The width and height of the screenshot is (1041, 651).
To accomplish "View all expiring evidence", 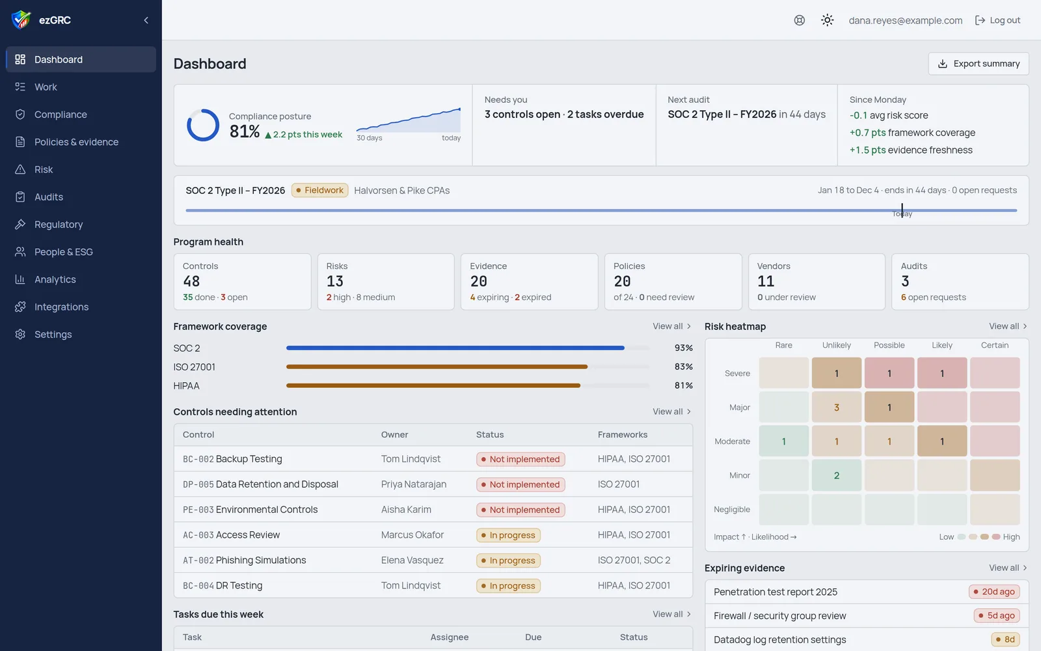I will coord(1008,568).
